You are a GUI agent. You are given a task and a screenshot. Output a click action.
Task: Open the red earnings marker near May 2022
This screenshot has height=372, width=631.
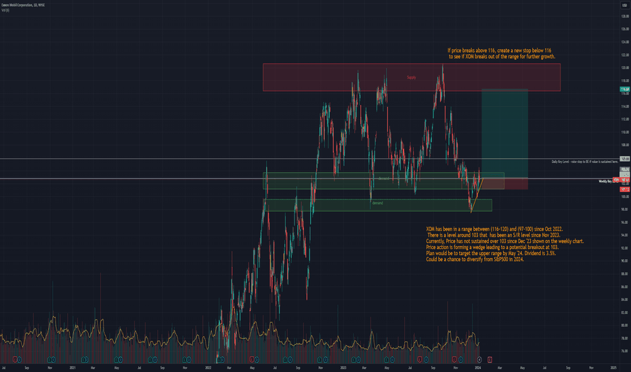click(252, 360)
